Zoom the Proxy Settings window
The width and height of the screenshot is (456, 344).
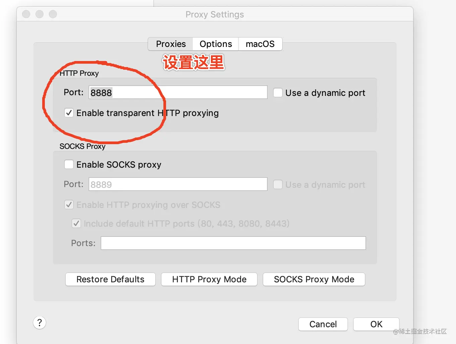pyautogui.click(x=53, y=14)
